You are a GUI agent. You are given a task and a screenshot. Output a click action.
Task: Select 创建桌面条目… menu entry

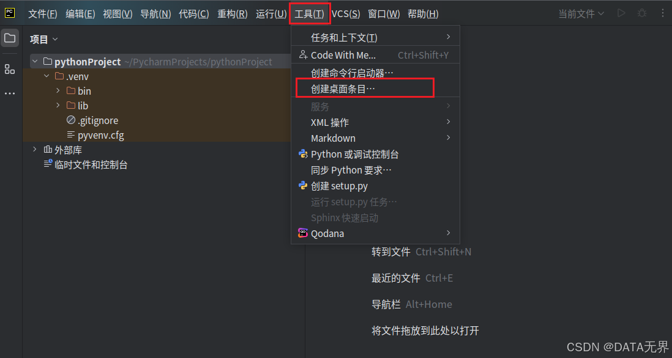coord(375,89)
